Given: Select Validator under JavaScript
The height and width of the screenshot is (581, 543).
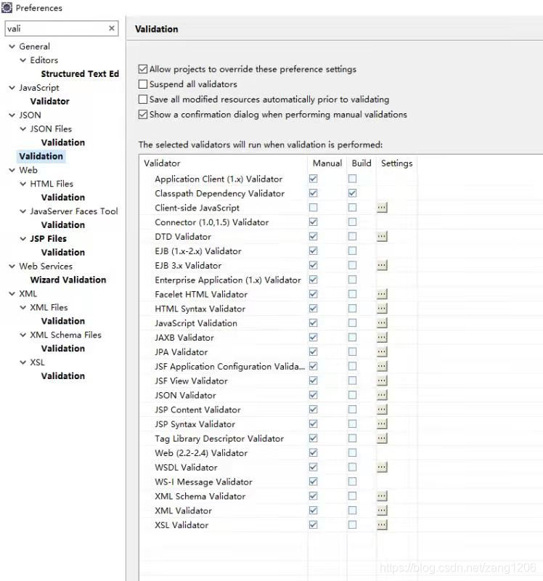Looking at the screenshot, I should click(x=49, y=101).
